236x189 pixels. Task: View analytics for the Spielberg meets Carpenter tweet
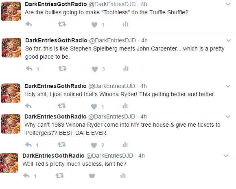click(x=126, y=68)
